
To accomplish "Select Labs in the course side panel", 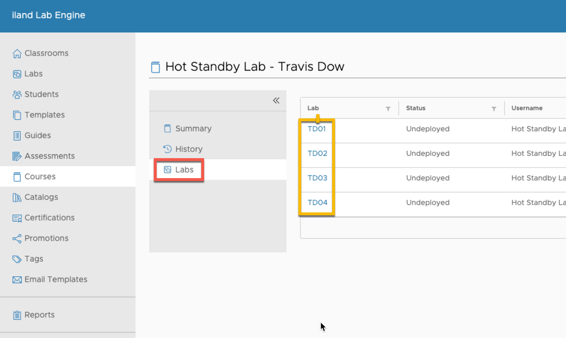I will pyautogui.click(x=184, y=170).
